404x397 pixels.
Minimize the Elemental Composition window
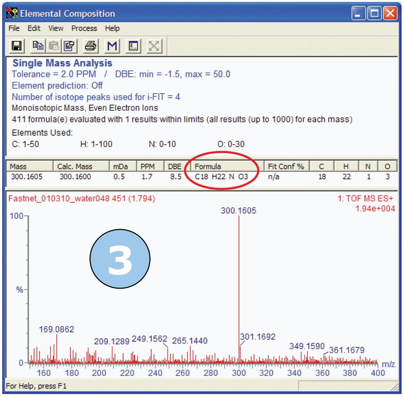click(x=359, y=14)
